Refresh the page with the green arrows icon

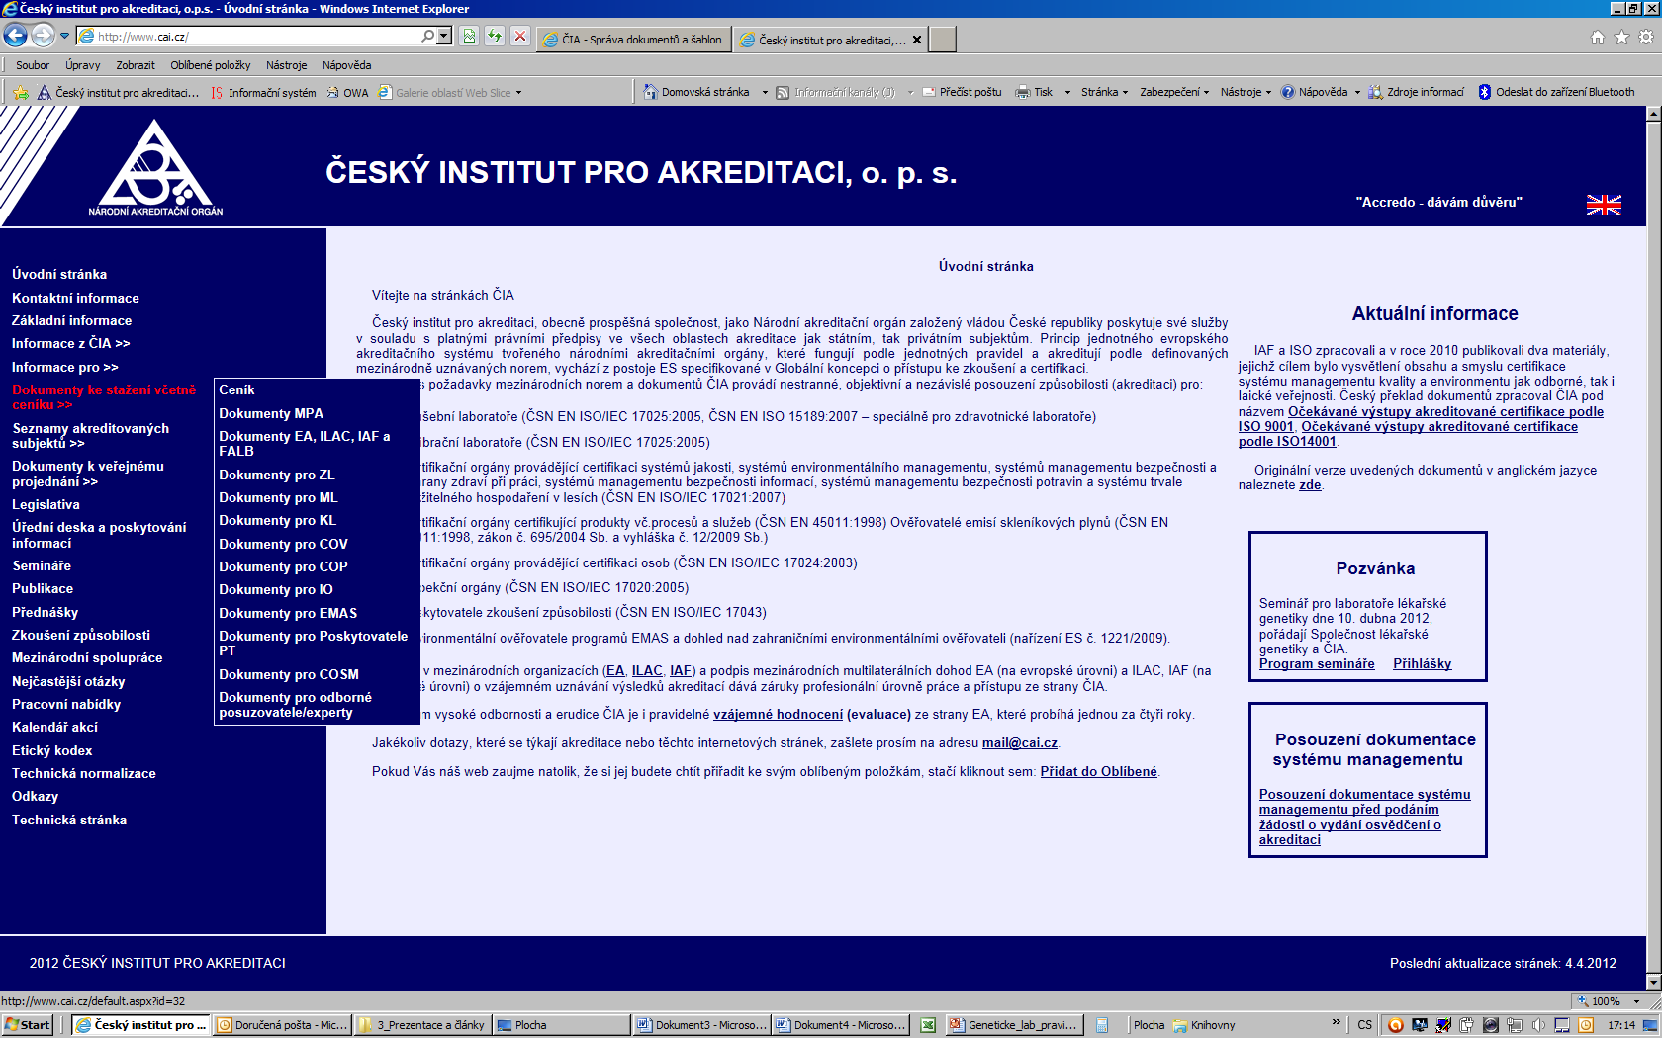pos(495,37)
